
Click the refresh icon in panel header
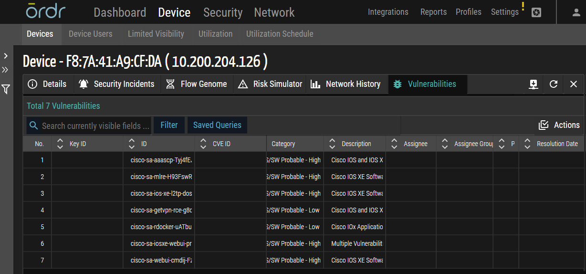pyautogui.click(x=554, y=84)
